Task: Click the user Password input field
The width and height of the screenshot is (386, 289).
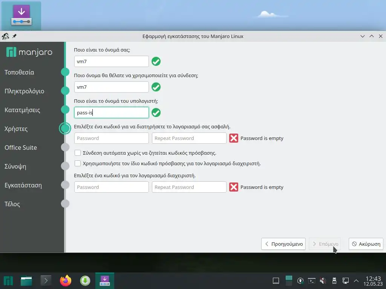Action: coord(112,138)
